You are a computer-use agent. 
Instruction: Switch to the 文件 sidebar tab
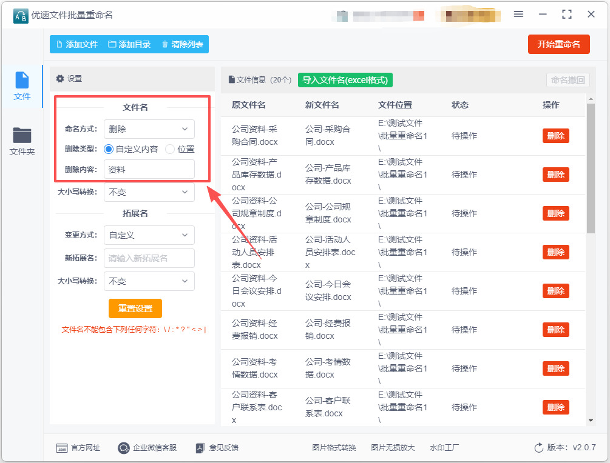coord(22,87)
